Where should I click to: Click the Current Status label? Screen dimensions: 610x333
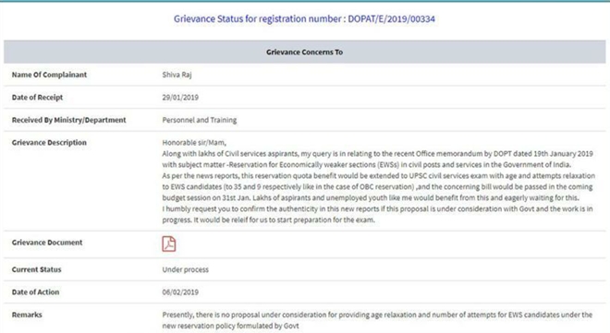point(37,269)
